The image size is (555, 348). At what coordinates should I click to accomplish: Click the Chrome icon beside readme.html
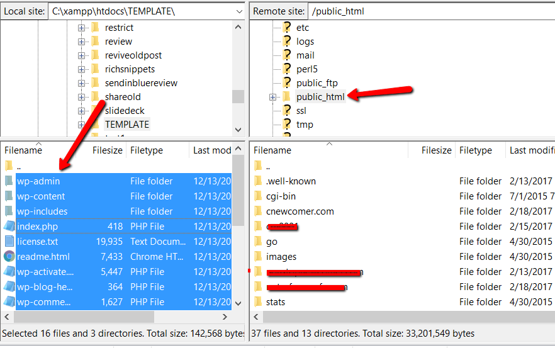click(9, 257)
